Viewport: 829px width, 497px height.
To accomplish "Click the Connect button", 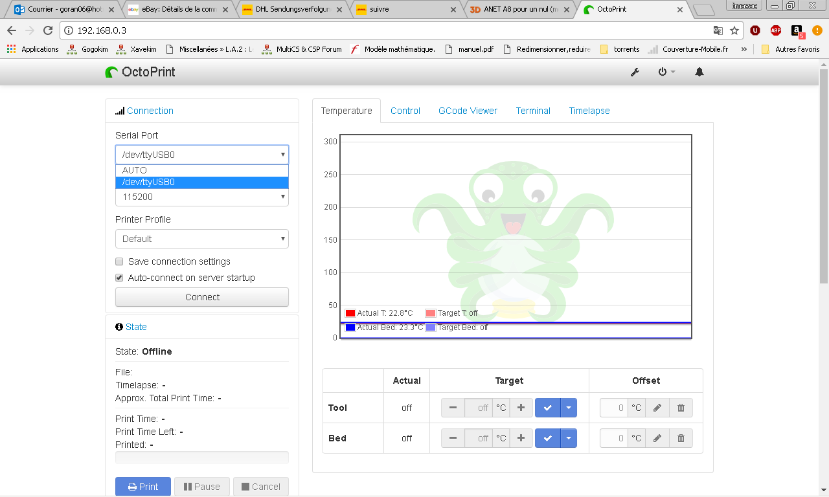I will tap(202, 297).
